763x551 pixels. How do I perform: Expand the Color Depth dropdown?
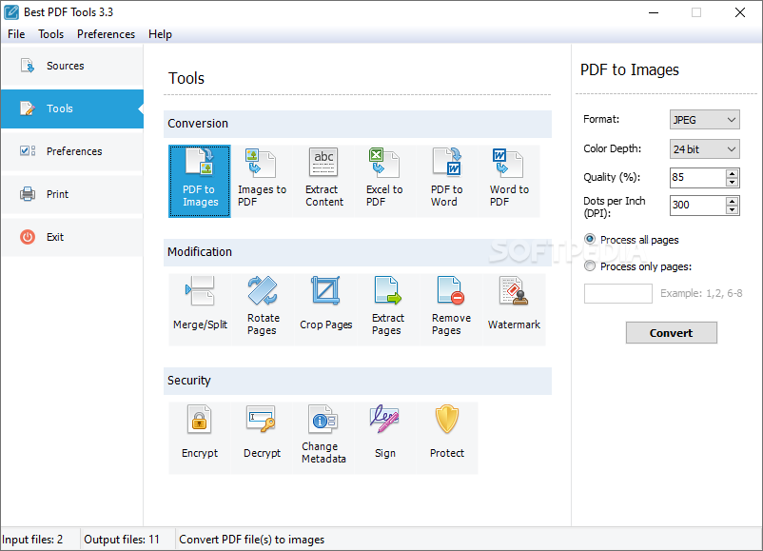pos(705,149)
